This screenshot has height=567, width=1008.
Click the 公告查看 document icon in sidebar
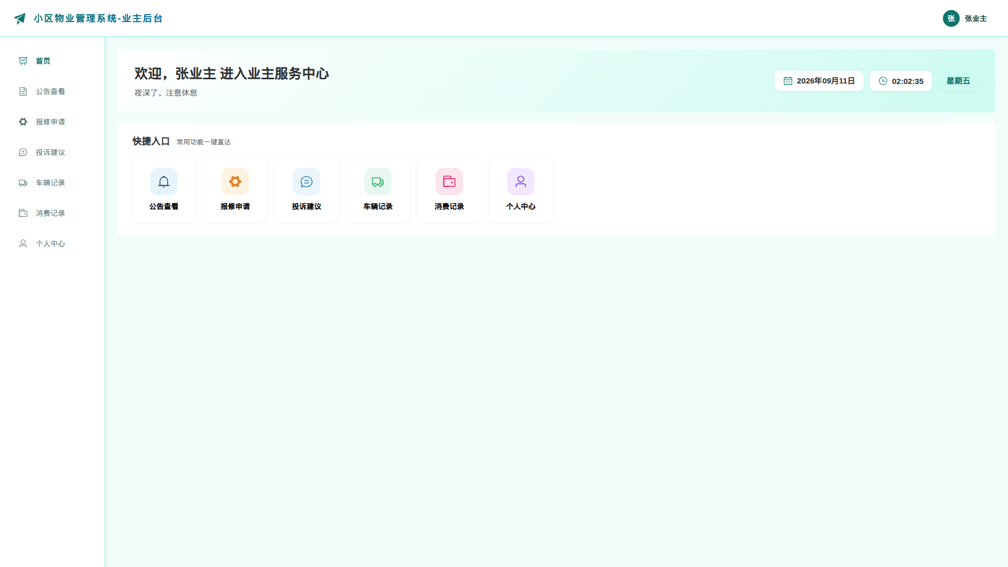(x=23, y=91)
